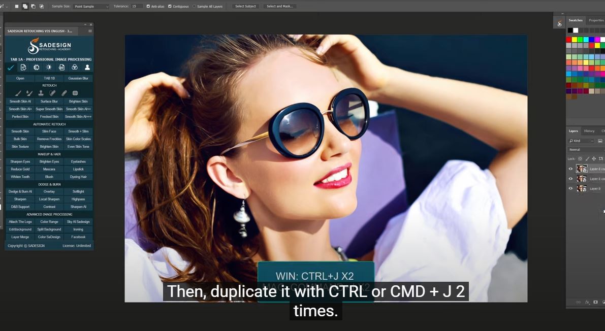Screen dimensions: 605x331
Task: Click the person profile tab icon
Action: [87, 68]
